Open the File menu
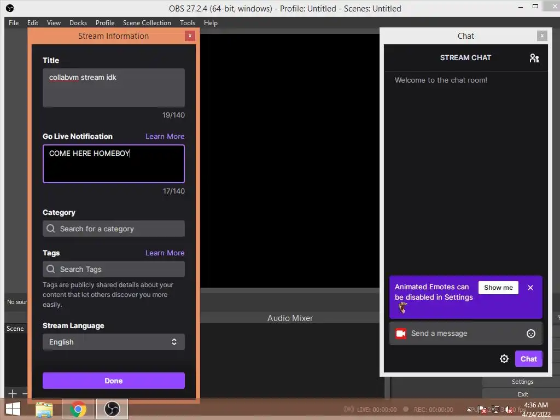The image size is (560, 420). tap(14, 23)
